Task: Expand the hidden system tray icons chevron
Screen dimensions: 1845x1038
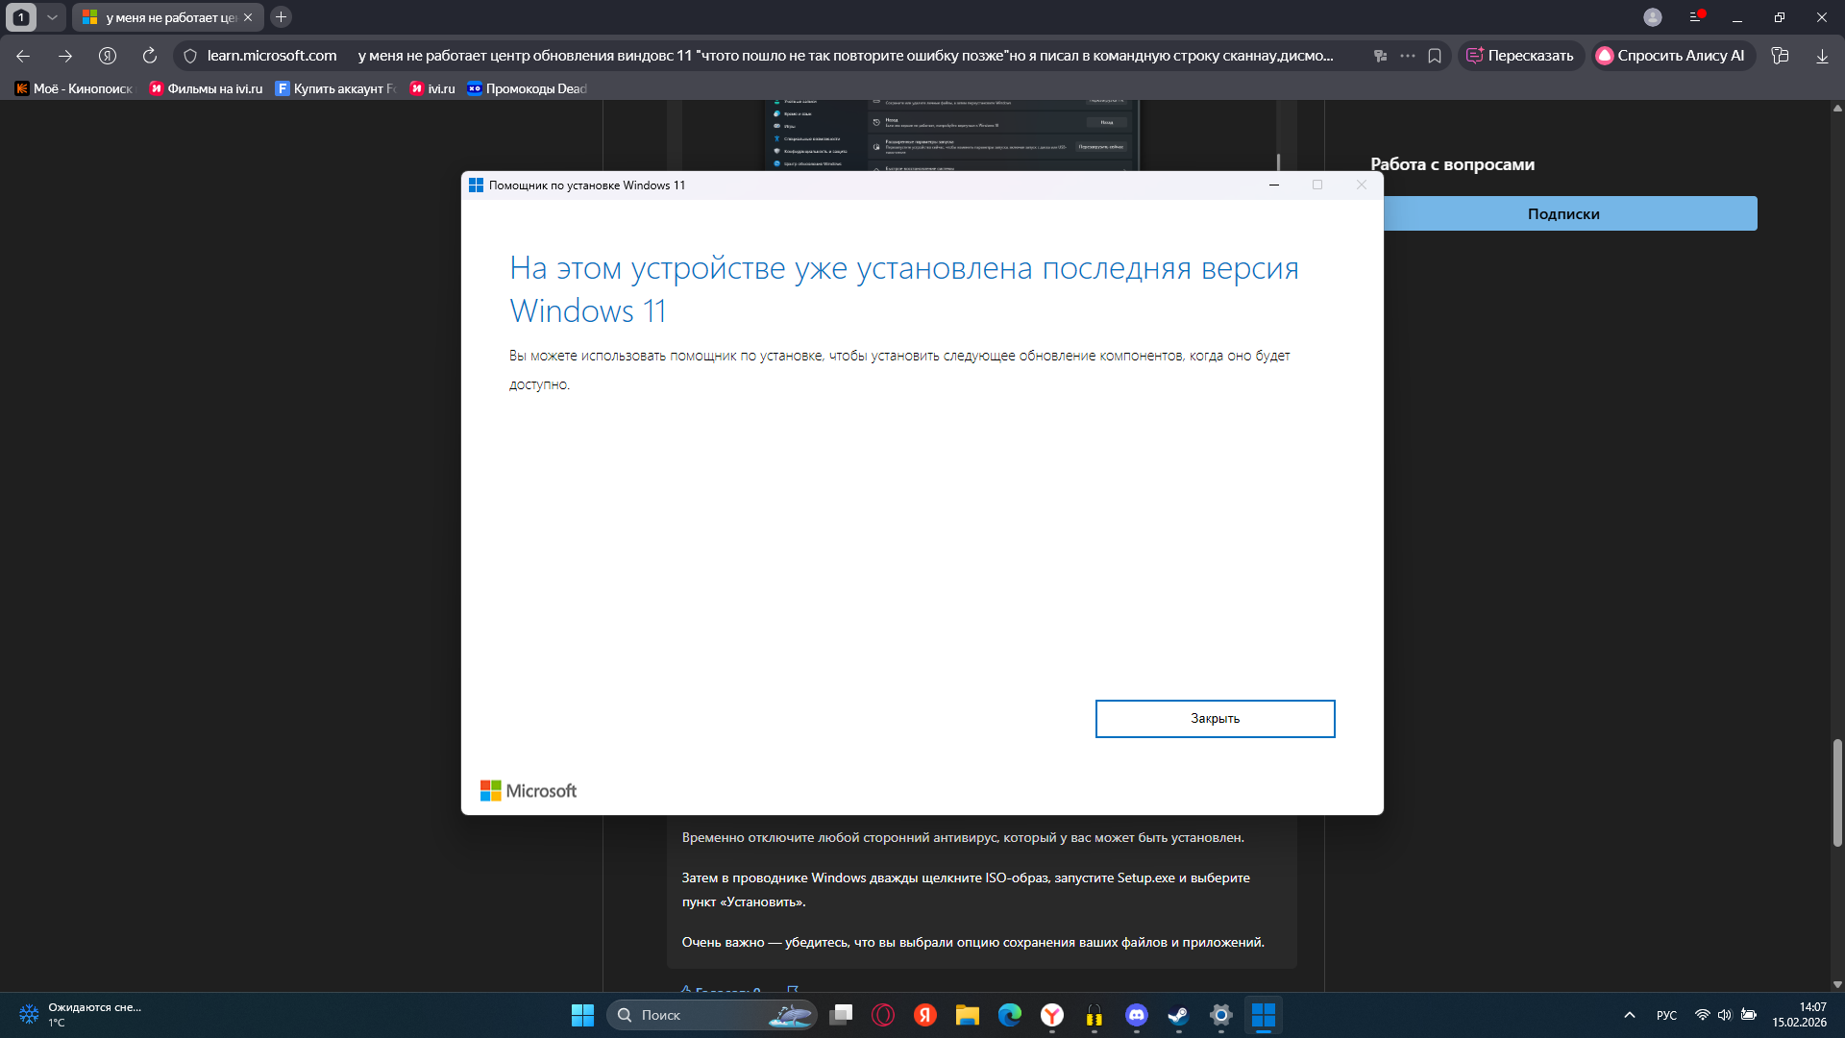Action: point(1630,1015)
